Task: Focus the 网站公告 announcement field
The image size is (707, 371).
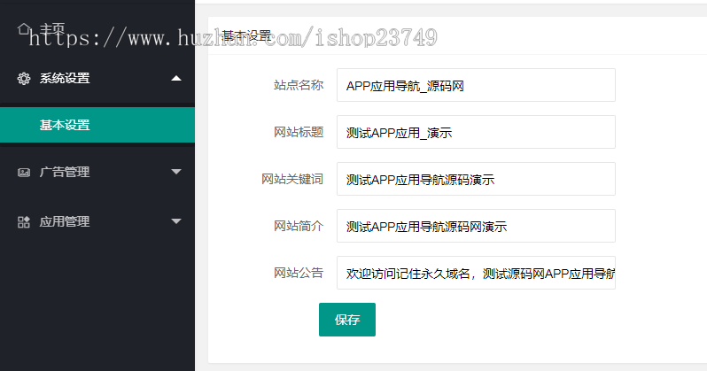Action: (x=476, y=273)
